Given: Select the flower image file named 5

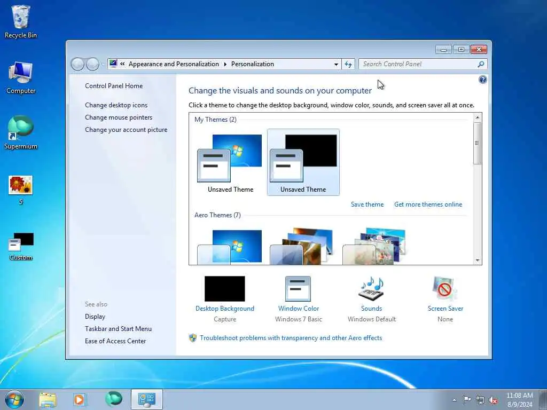Looking at the screenshot, I should point(21,190).
